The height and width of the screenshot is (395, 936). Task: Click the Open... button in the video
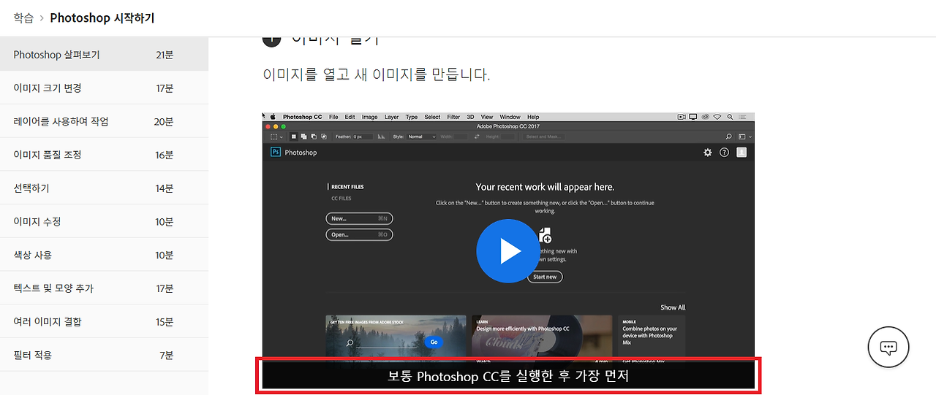pos(359,234)
